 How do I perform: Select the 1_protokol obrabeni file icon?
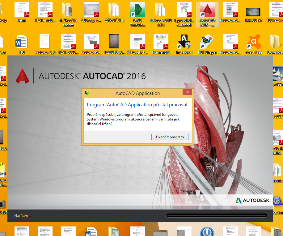point(184,11)
